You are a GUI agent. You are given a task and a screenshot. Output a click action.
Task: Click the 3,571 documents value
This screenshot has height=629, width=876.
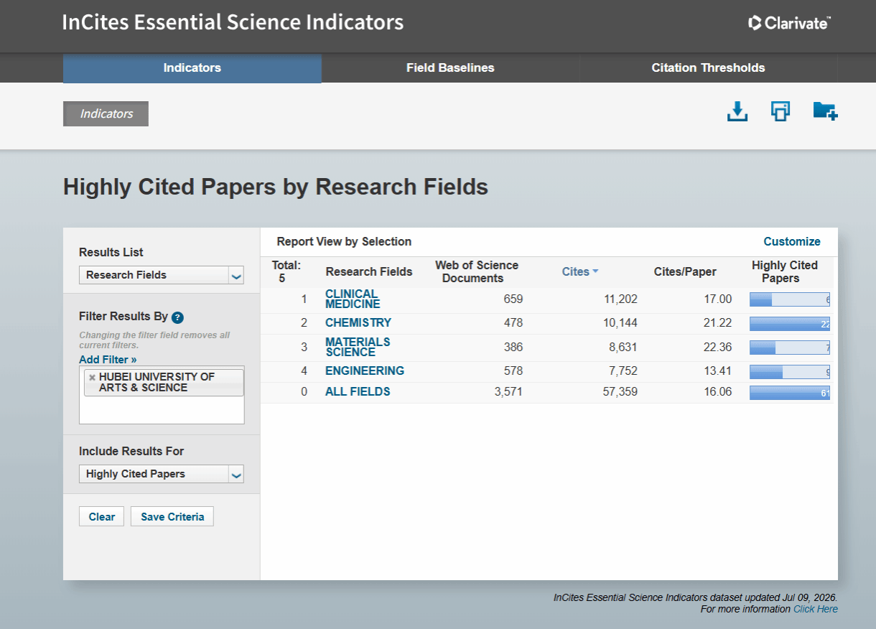(508, 392)
